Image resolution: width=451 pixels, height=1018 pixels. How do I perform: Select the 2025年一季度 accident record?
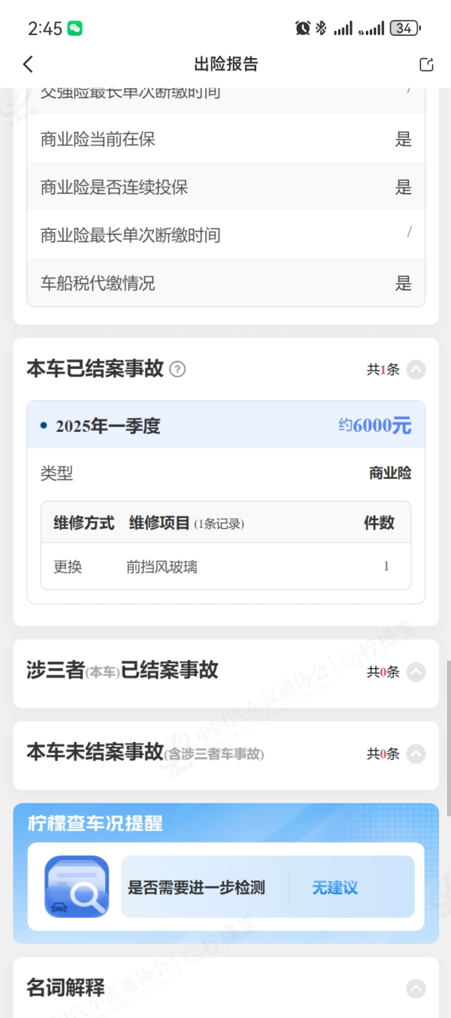pos(226,425)
